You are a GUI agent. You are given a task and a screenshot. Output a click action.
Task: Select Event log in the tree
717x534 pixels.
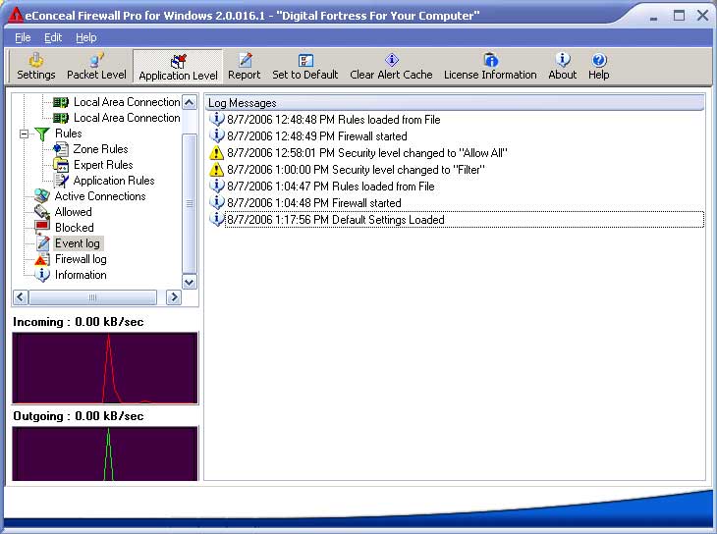click(x=79, y=243)
